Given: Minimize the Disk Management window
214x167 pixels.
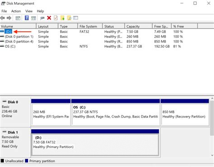Looking at the screenshot, I should (x=182, y=3).
